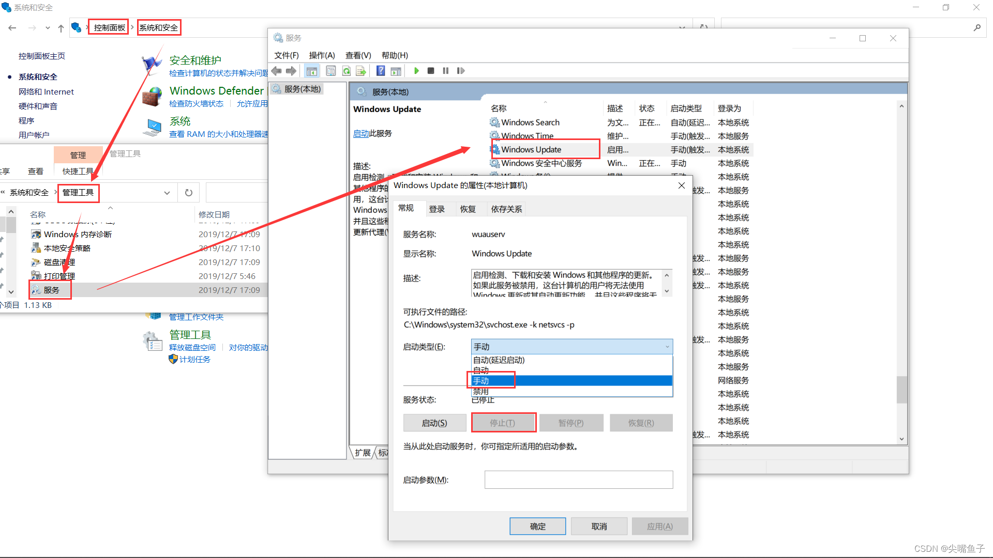Image resolution: width=993 pixels, height=558 pixels.
Task: Click the 启动 this service link
Action: (360, 133)
